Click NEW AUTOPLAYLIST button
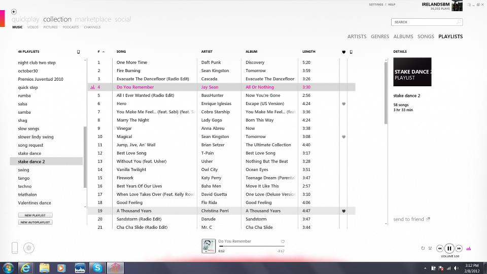487x274 pixels. click(35, 222)
